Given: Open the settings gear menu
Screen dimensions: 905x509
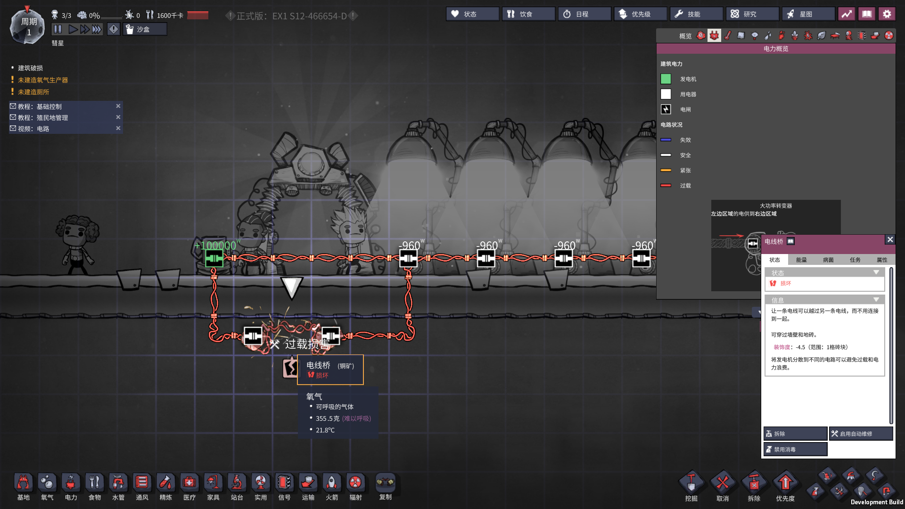Looking at the screenshot, I should [x=887, y=14].
